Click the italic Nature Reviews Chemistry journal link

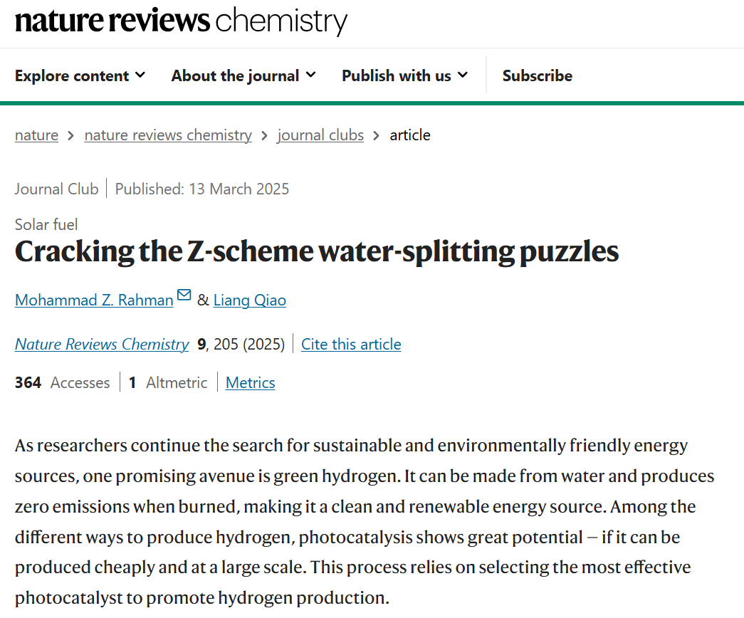coord(102,345)
